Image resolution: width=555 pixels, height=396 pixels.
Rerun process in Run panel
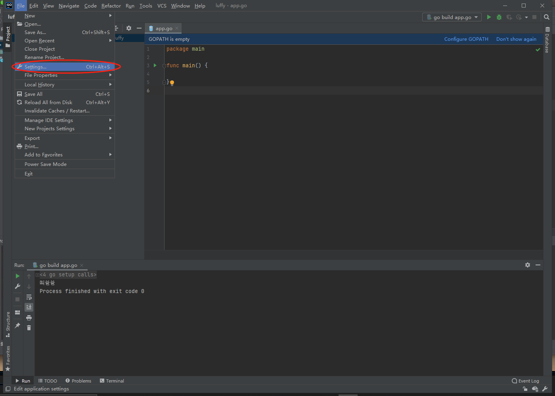pos(17,276)
